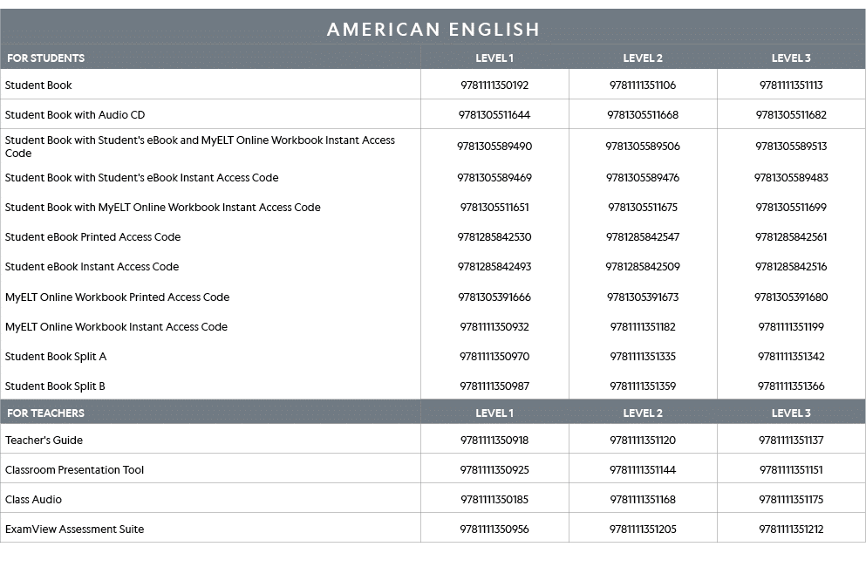This screenshot has width=866, height=567.
Task: Select ISBN 9781111350925 for Classroom Presentation Tool
Action: point(494,470)
